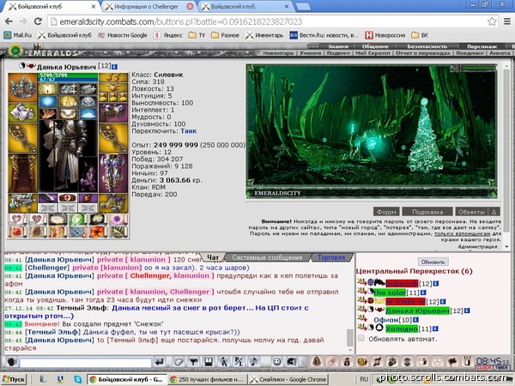The height and width of the screenshot is (386, 515).
Task: Open the Chrome hamburger menu
Action: pyautogui.click(x=507, y=21)
